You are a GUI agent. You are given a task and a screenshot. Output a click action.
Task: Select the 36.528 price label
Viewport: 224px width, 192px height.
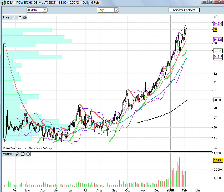tap(218, 40)
